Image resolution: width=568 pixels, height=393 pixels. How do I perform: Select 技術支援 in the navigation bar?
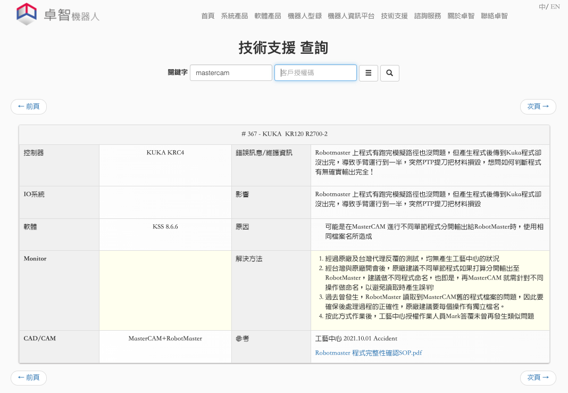tap(395, 16)
